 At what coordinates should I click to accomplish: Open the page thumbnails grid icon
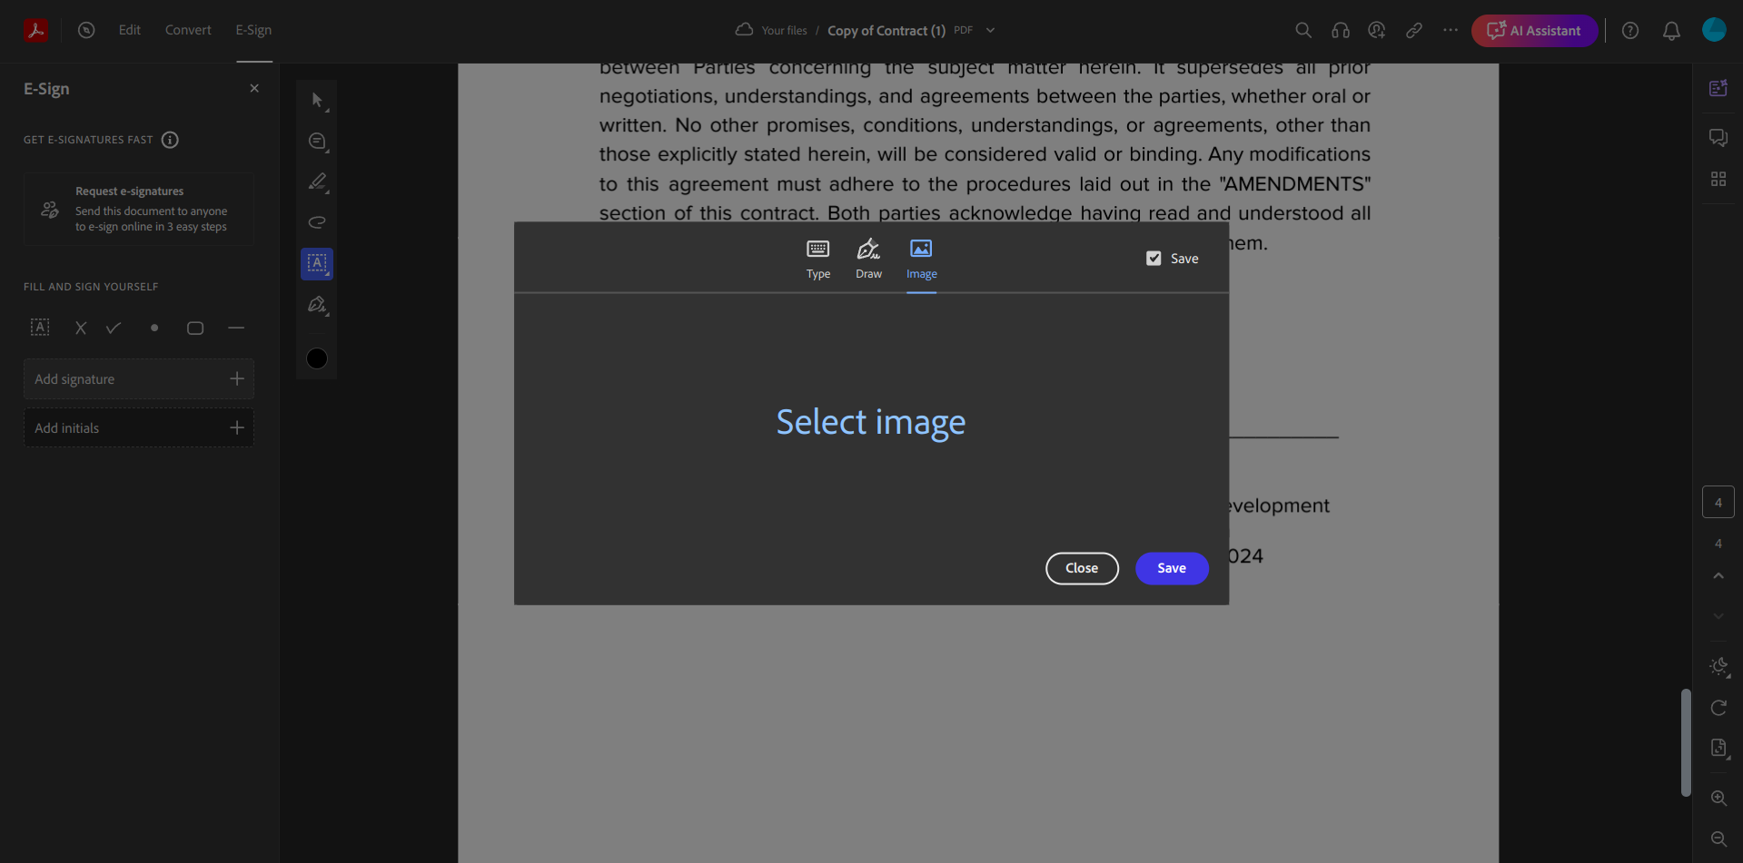1718,179
